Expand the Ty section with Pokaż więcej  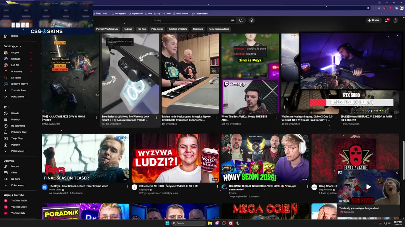coord(18,151)
